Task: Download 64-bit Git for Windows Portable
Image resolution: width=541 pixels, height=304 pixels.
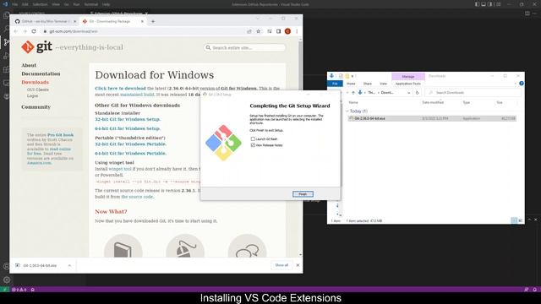Action: (x=130, y=154)
